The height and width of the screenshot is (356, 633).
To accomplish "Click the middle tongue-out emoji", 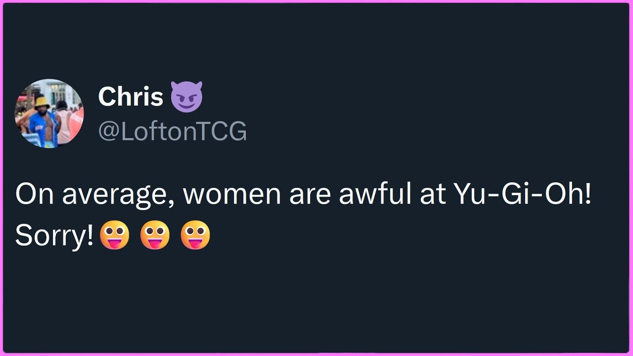I will [155, 234].
